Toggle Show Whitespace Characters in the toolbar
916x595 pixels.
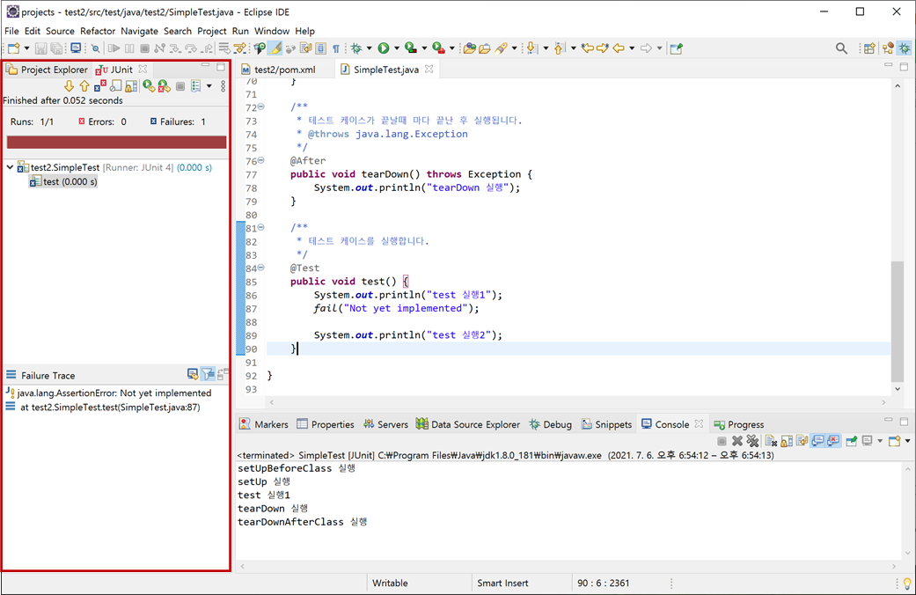point(335,48)
